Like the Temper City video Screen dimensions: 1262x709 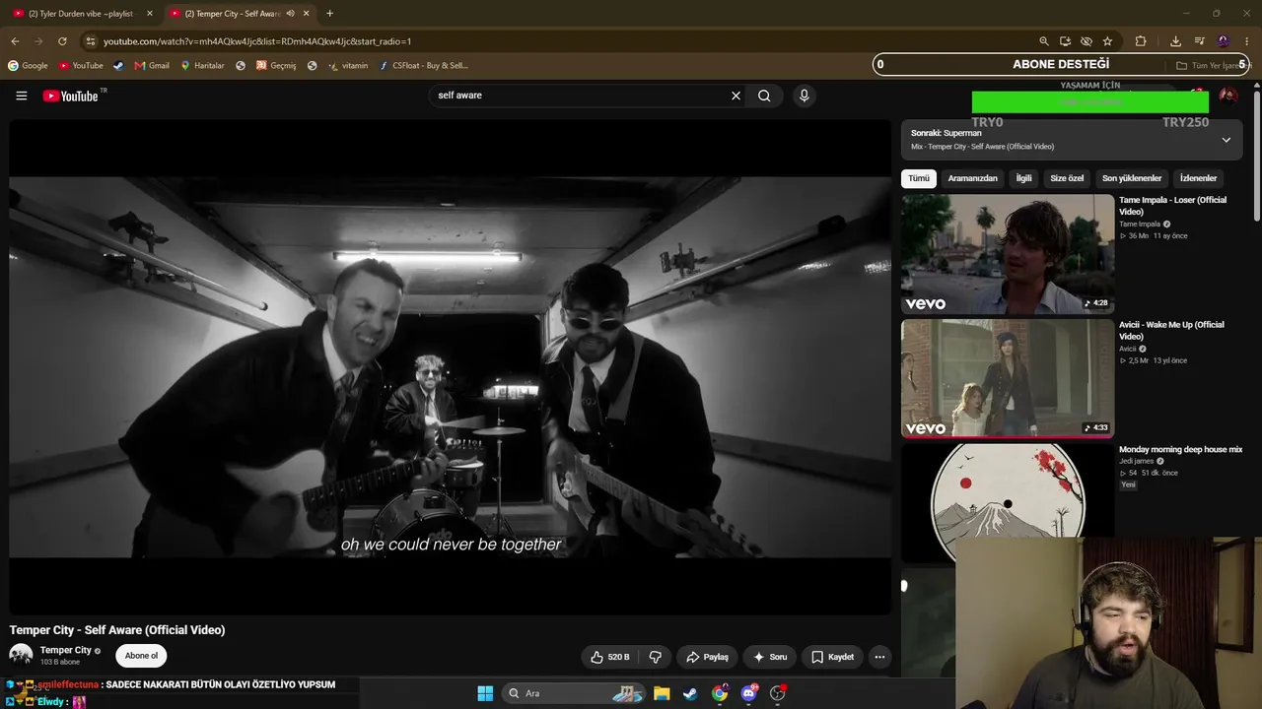pyautogui.click(x=610, y=657)
